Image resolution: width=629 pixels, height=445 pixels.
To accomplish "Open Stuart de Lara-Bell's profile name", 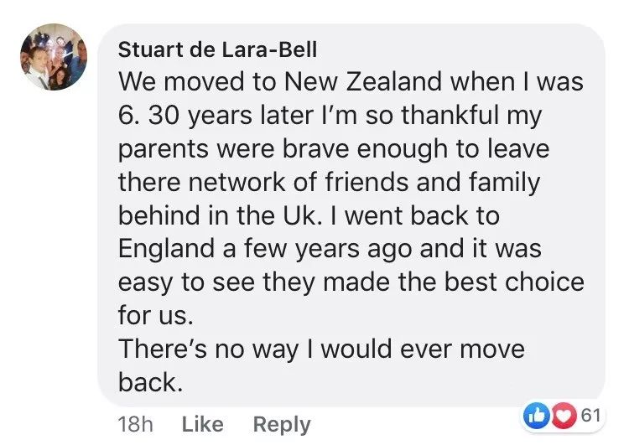I will (x=217, y=49).
